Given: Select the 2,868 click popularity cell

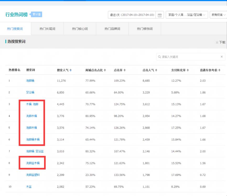Looking at the screenshot, I should (x=146, y=128).
